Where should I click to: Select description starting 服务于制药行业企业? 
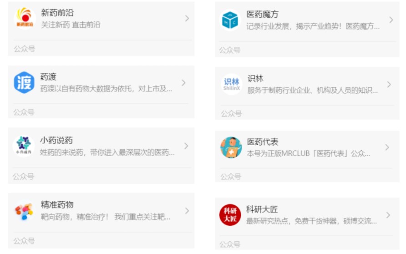coord(313,91)
